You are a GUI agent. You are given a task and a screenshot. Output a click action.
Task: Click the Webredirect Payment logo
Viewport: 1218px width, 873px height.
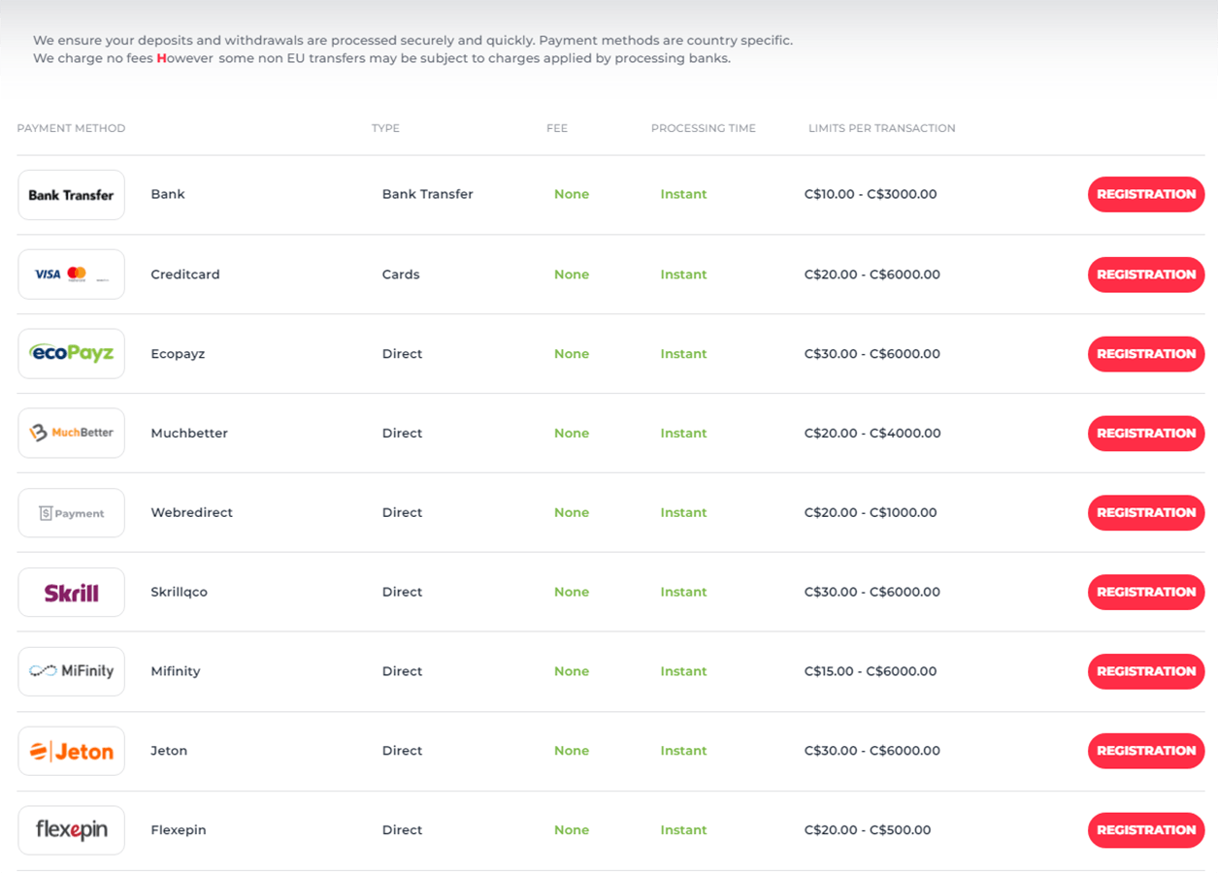(x=71, y=513)
